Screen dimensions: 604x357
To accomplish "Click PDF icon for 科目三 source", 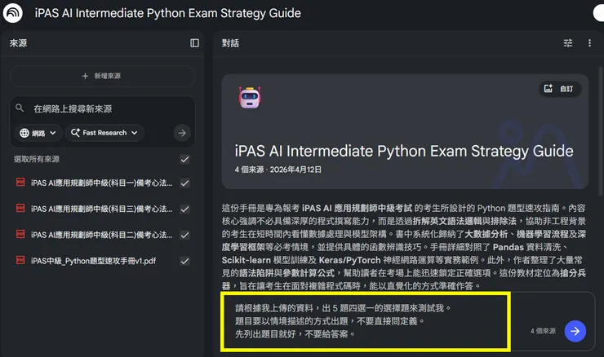I will pos(20,209).
